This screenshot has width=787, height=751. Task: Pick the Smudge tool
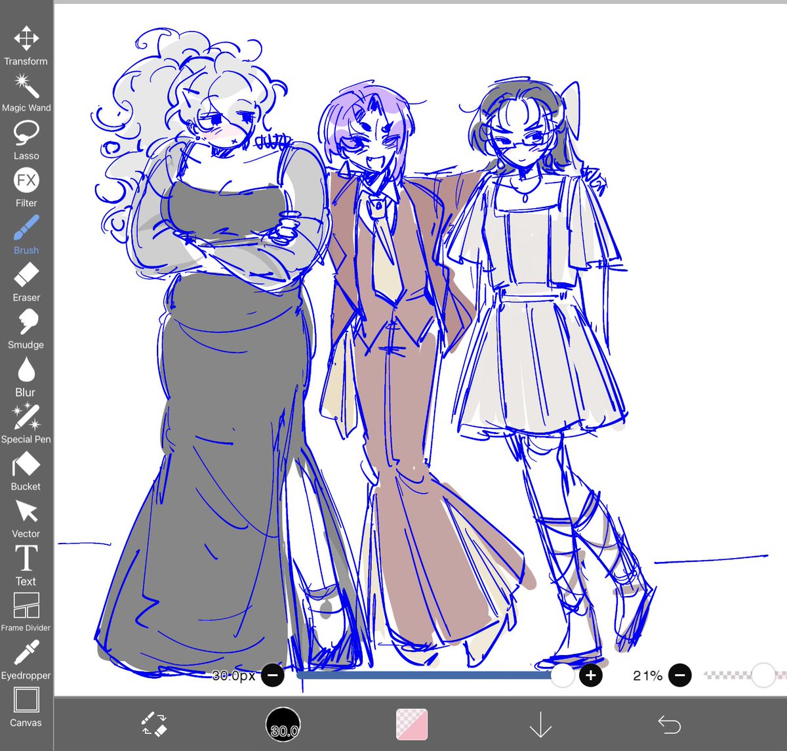pos(26,330)
